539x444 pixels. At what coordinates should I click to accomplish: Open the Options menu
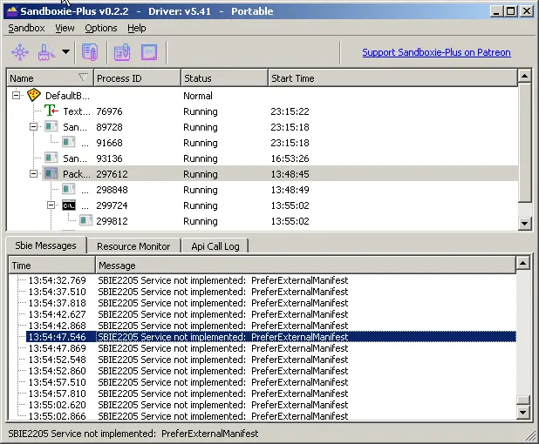click(101, 28)
